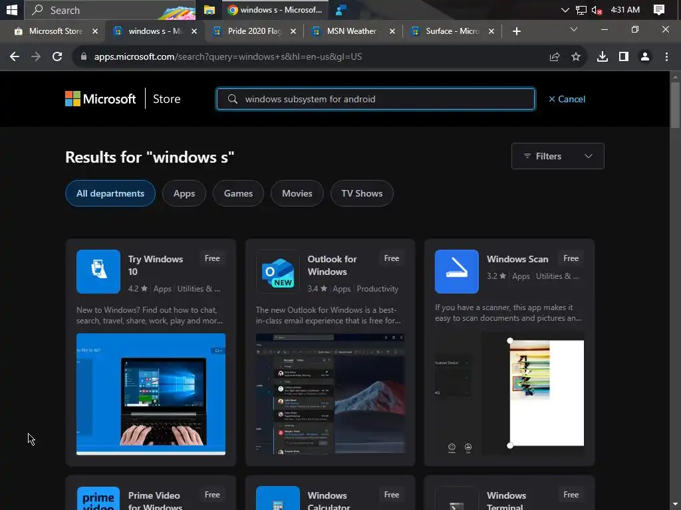Click the muted volume tray icon
The image size is (681, 510).
597,10
